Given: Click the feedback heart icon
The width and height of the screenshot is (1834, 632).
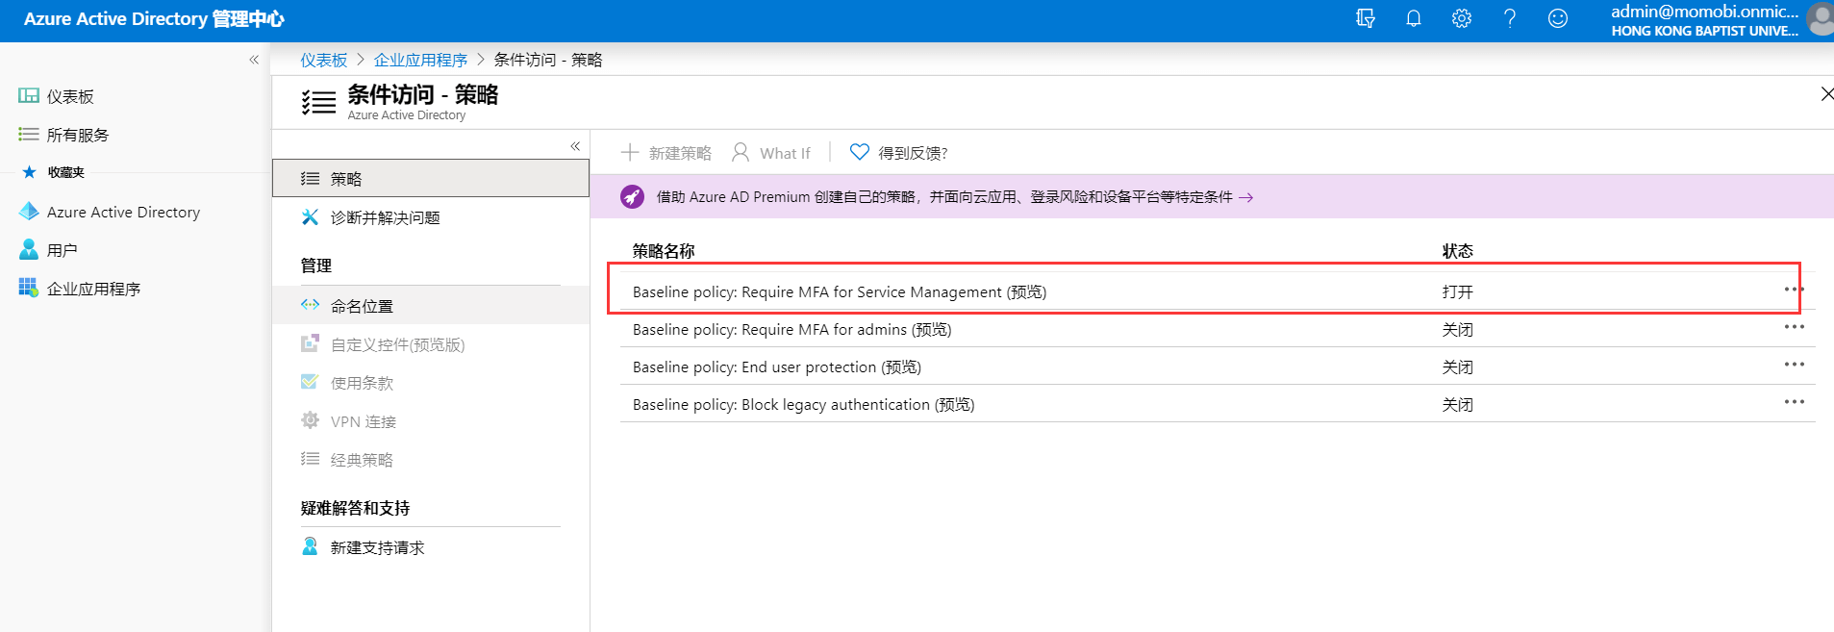Looking at the screenshot, I should pyautogui.click(x=859, y=152).
